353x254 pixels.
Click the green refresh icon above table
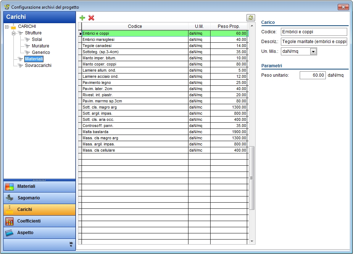(250, 18)
